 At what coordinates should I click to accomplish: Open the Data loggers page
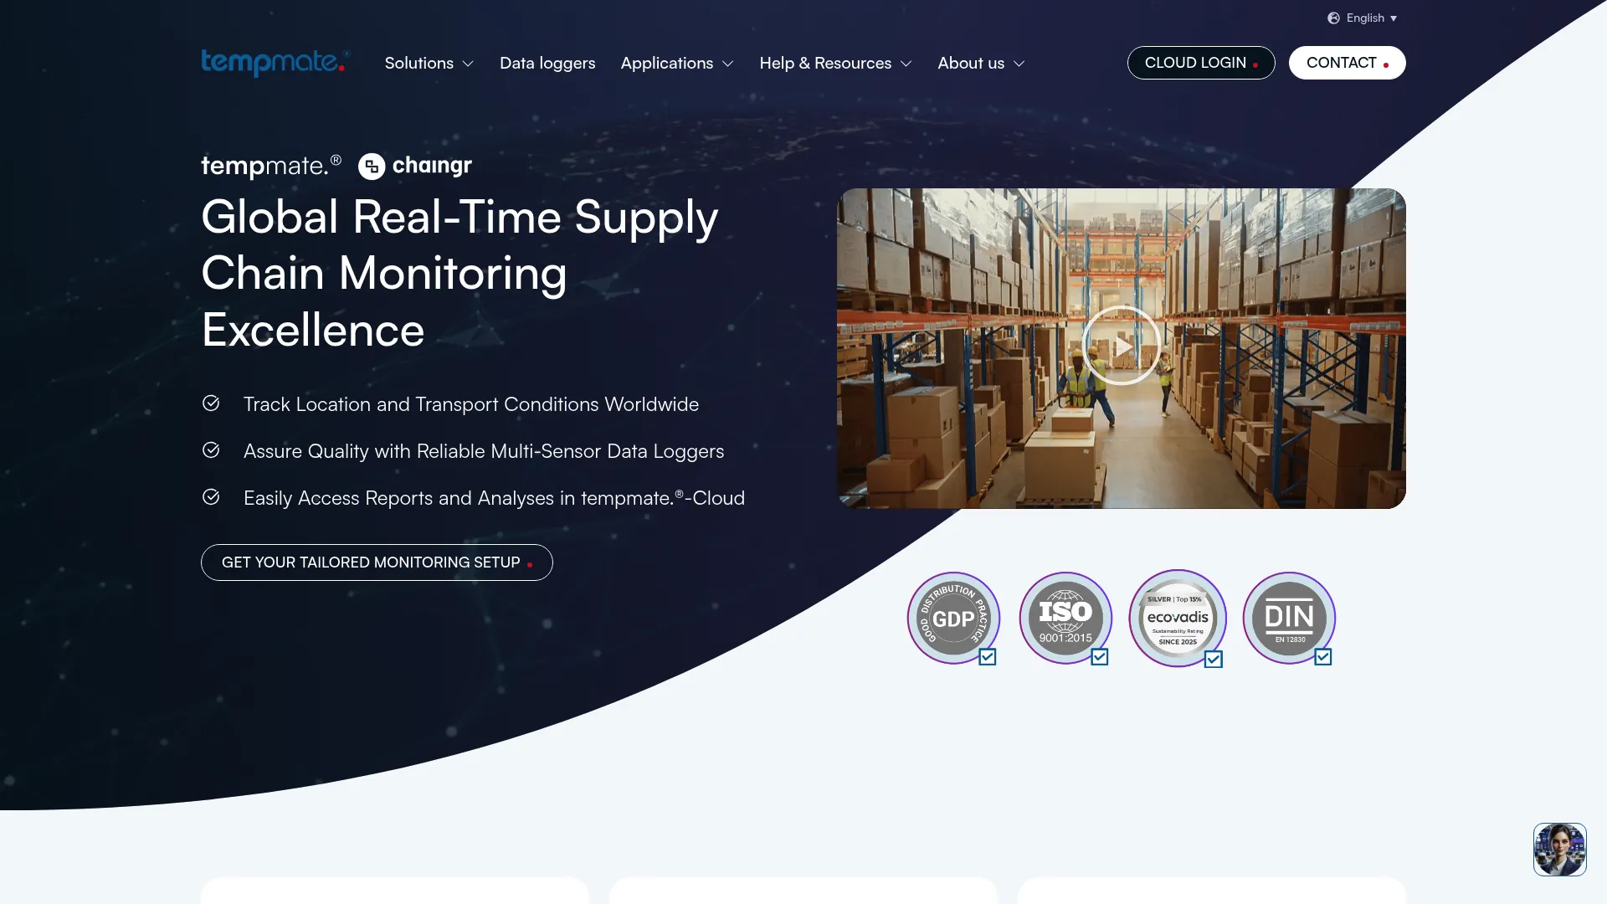(547, 63)
